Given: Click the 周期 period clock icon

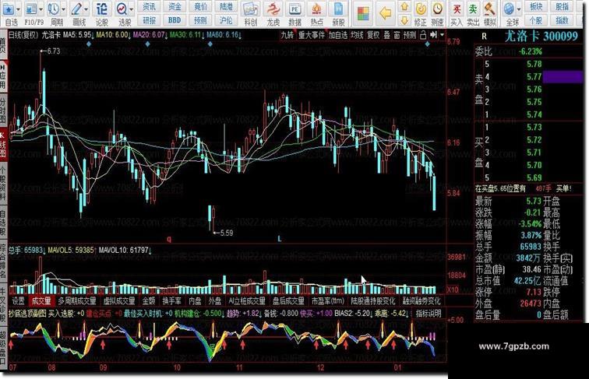Looking at the screenshot, I should tap(53, 9).
